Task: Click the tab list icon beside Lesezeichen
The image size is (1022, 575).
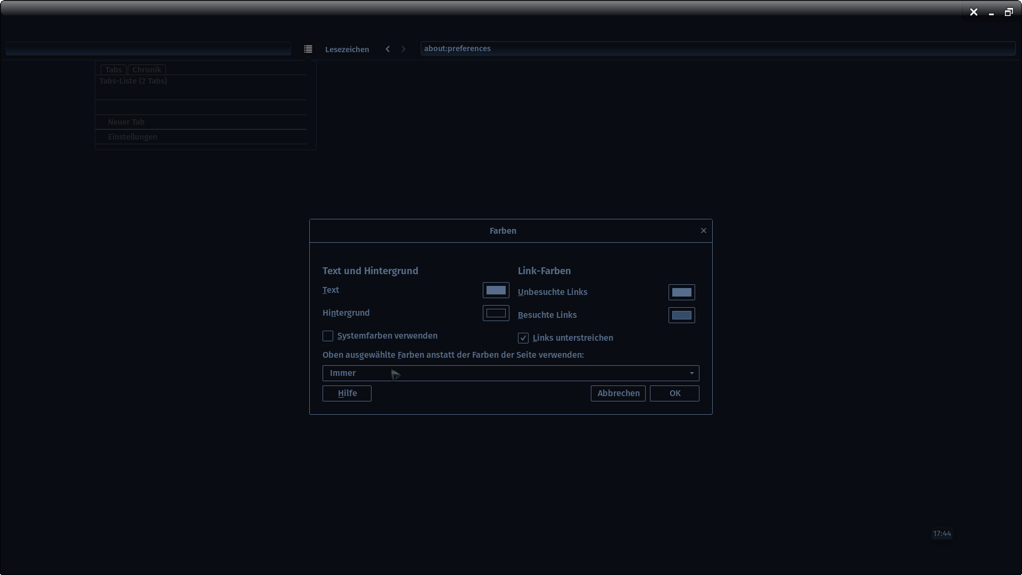Action: pyautogui.click(x=308, y=49)
